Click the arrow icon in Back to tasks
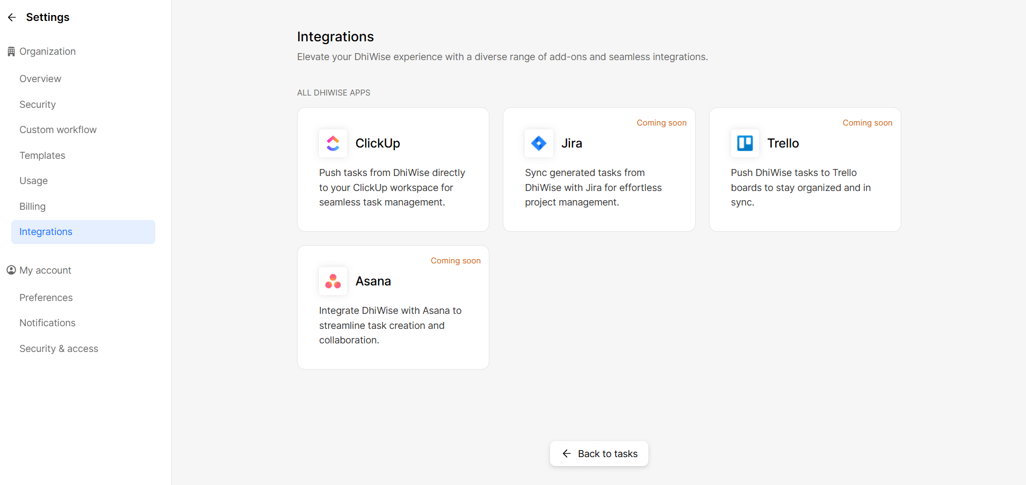This screenshot has height=485, width=1026. [567, 454]
